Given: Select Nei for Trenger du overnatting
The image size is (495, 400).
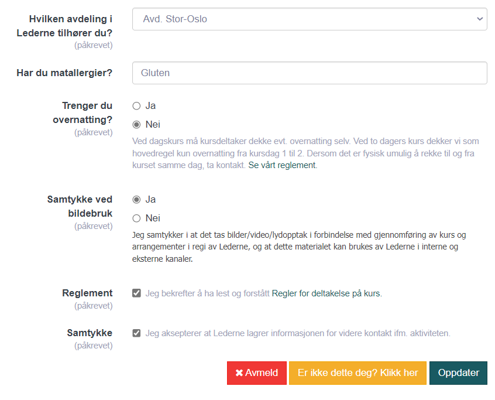Looking at the screenshot, I should (x=136, y=125).
